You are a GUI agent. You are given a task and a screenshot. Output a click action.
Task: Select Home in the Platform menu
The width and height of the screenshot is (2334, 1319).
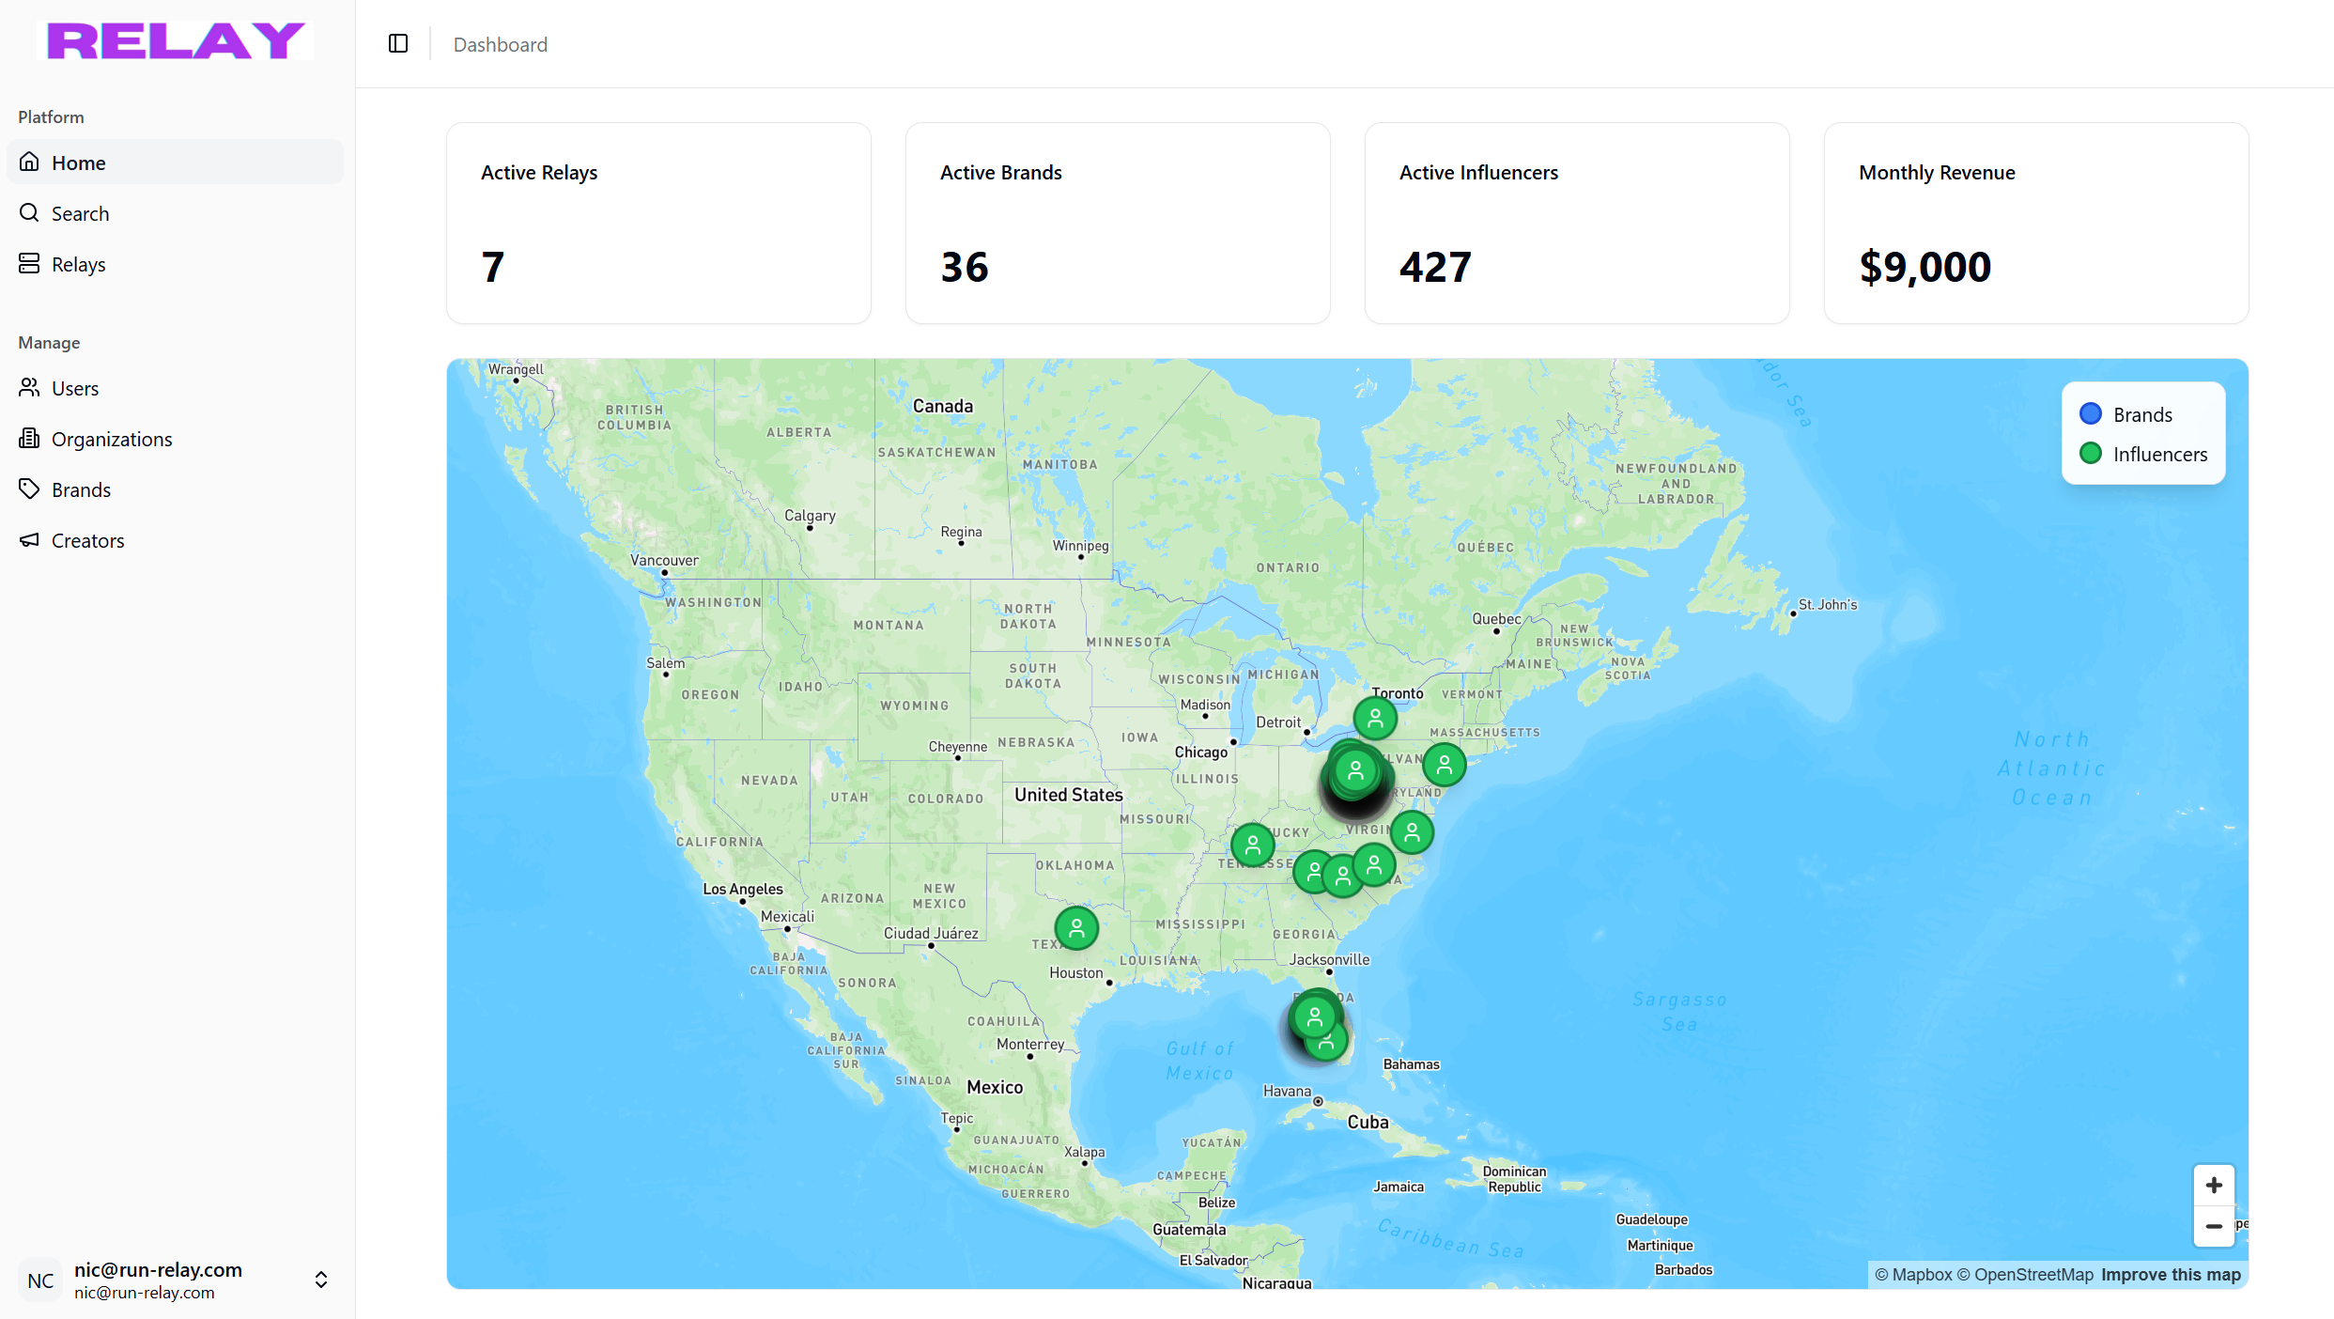click(x=78, y=162)
